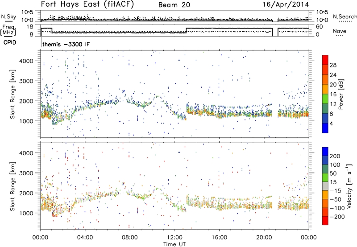Click the '100' value on velocity colorbar

point(335,165)
